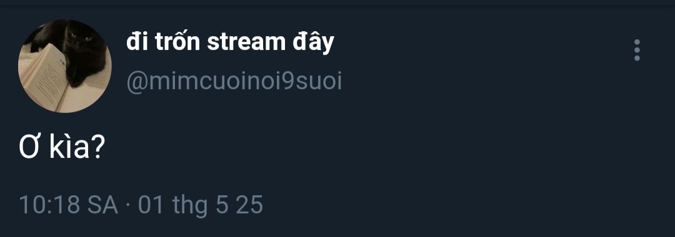Select the tweet text "Ơ kìa?"
This screenshot has width=675, height=237.
pos(61,148)
